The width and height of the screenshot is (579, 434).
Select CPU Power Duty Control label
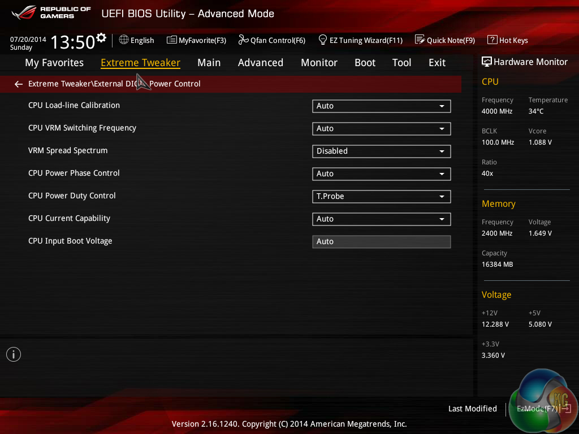pos(72,196)
